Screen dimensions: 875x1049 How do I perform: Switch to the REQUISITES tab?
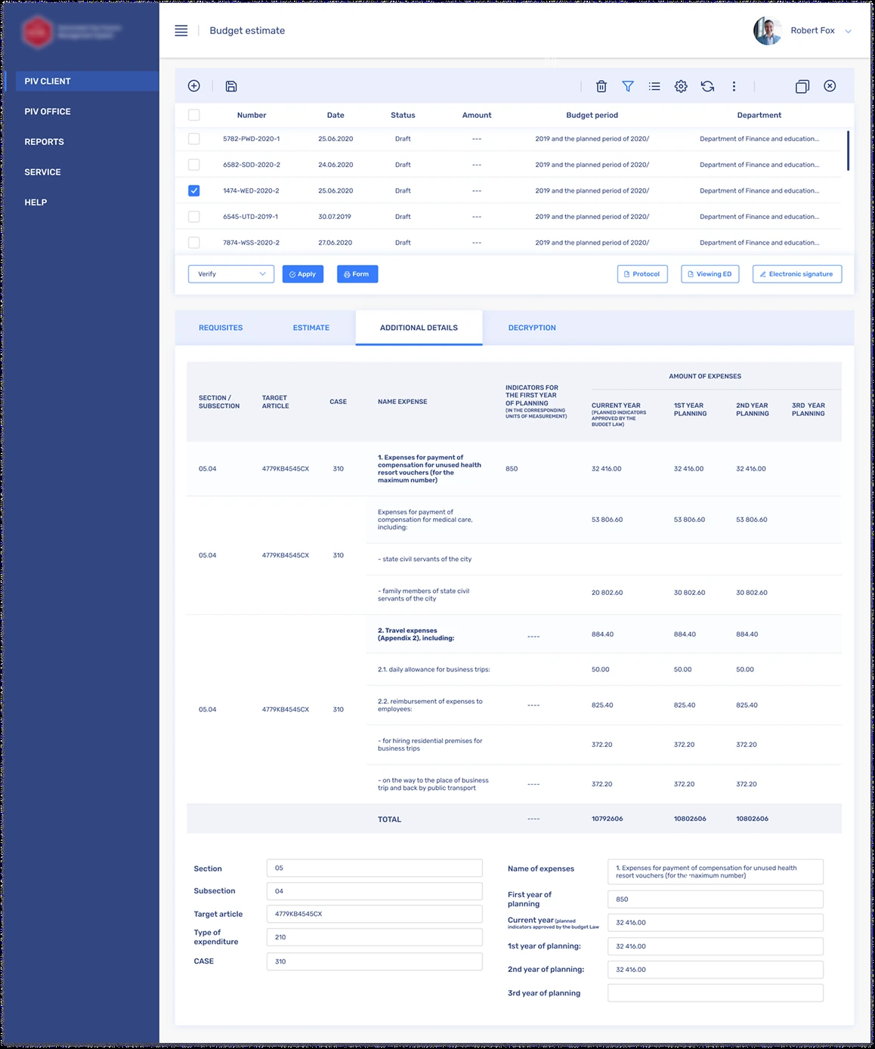point(221,328)
